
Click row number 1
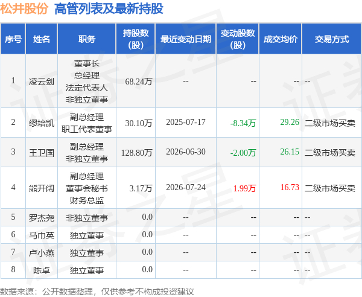pos(13,80)
